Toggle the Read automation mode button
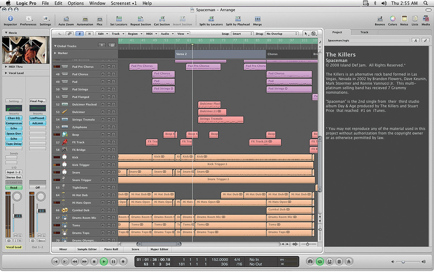The image size is (434, 272). 13,188
